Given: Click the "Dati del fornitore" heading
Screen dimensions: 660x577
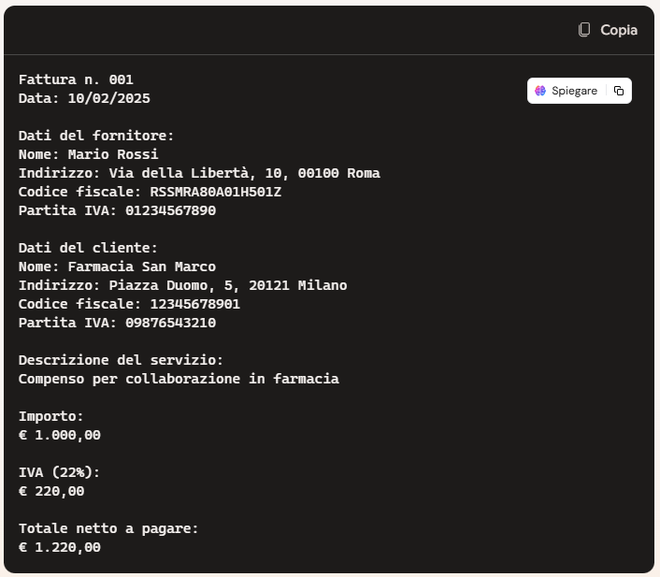Looking at the screenshot, I should click(x=96, y=136).
